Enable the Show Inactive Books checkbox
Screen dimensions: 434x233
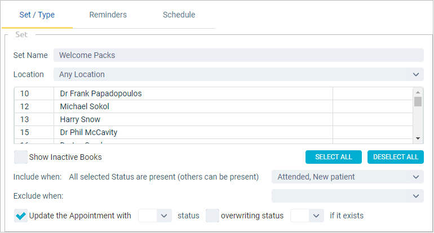pyautogui.click(x=21, y=157)
